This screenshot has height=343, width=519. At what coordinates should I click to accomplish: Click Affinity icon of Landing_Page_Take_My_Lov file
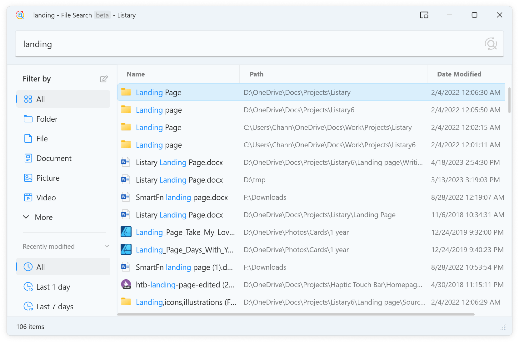pyautogui.click(x=126, y=232)
